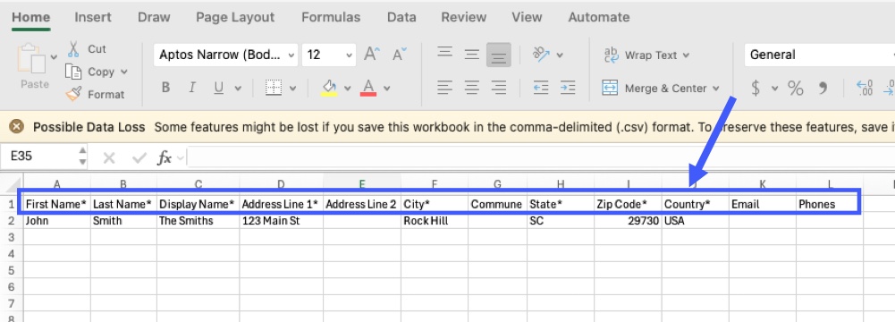Click the increase decimal icon
Viewport: 895px width, 322px height.
click(865, 88)
